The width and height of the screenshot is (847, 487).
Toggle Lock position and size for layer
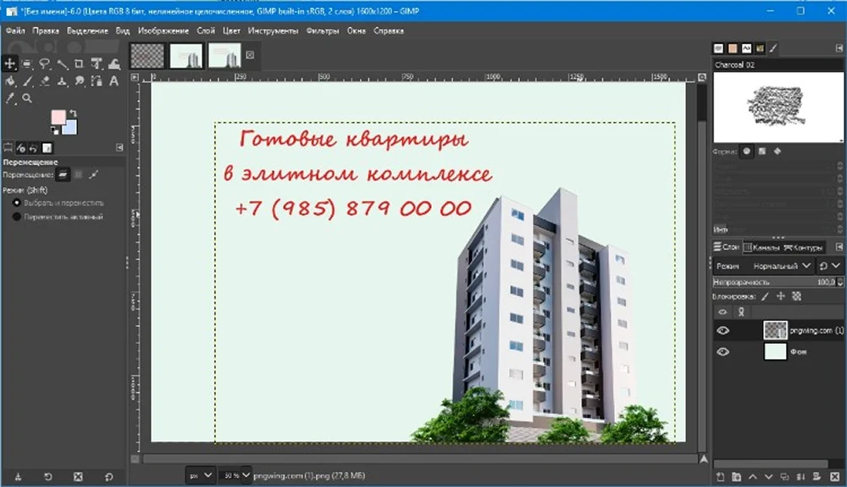coord(781,296)
